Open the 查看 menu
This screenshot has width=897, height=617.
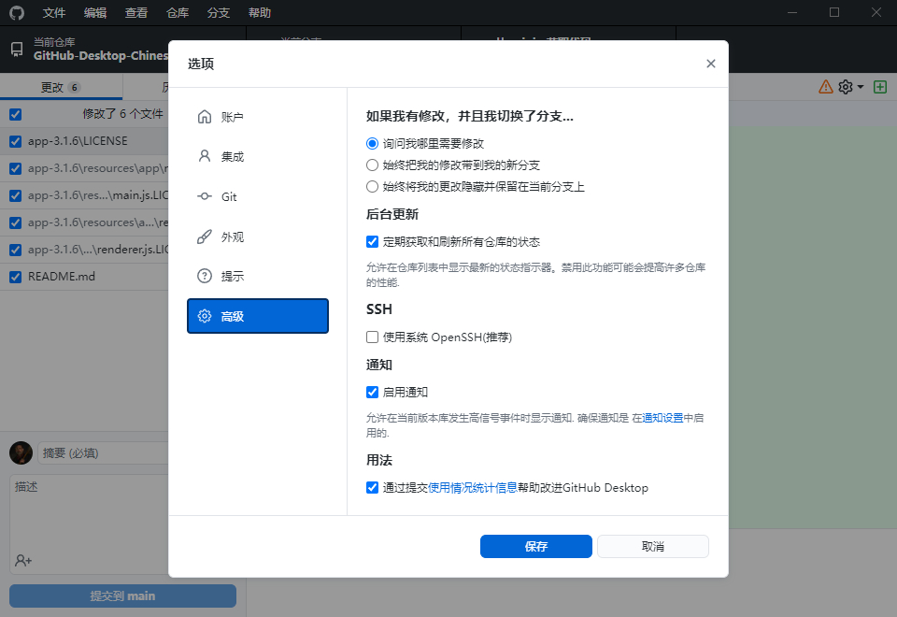136,12
